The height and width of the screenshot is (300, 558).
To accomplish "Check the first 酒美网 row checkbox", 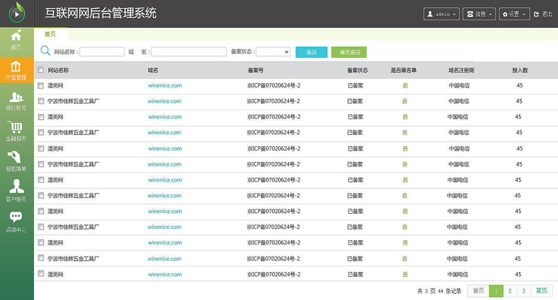I will (41, 85).
